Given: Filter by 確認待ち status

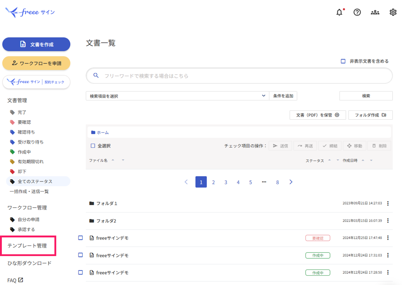Looking at the screenshot, I should (26, 132).
